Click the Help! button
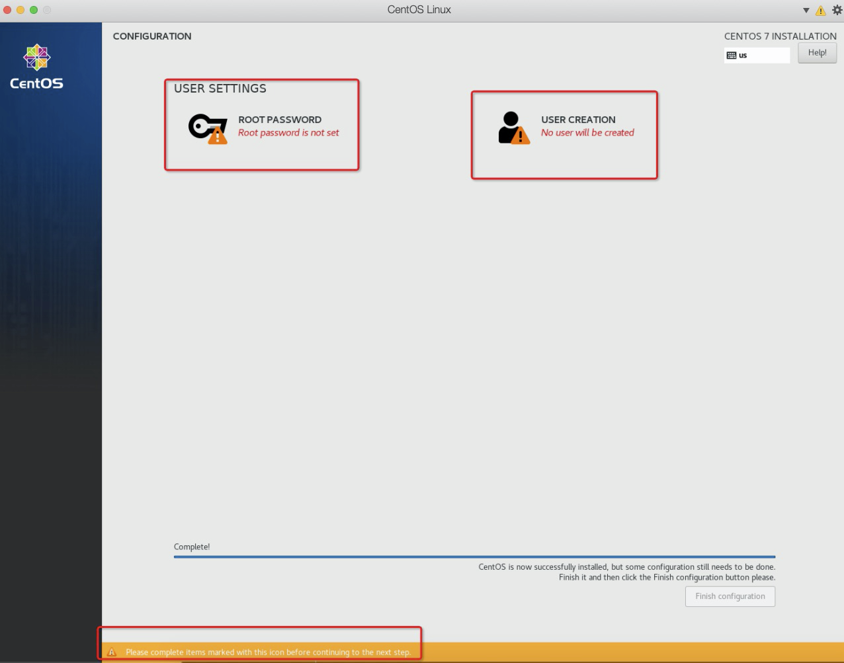Image resolution: width=844 pixels, height=663 pixels. pos(817,53)
